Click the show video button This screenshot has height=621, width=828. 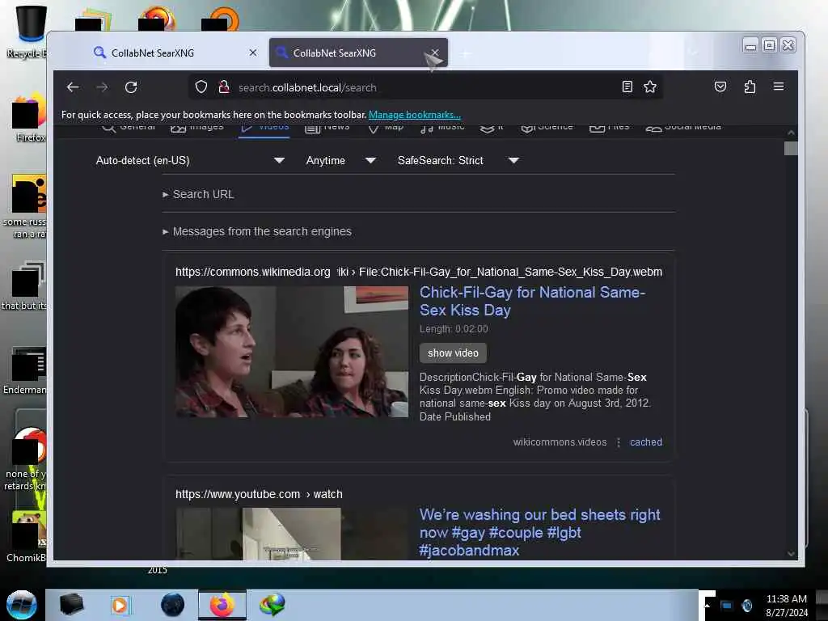[x=453, y=353]
